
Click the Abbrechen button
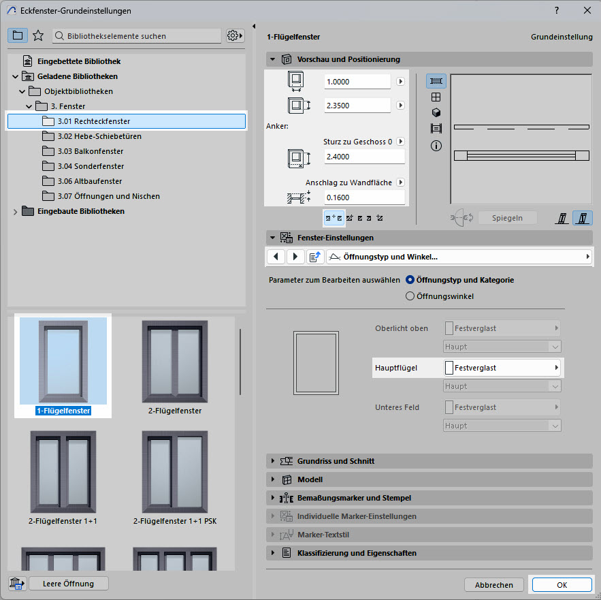(x=494, y=585)
